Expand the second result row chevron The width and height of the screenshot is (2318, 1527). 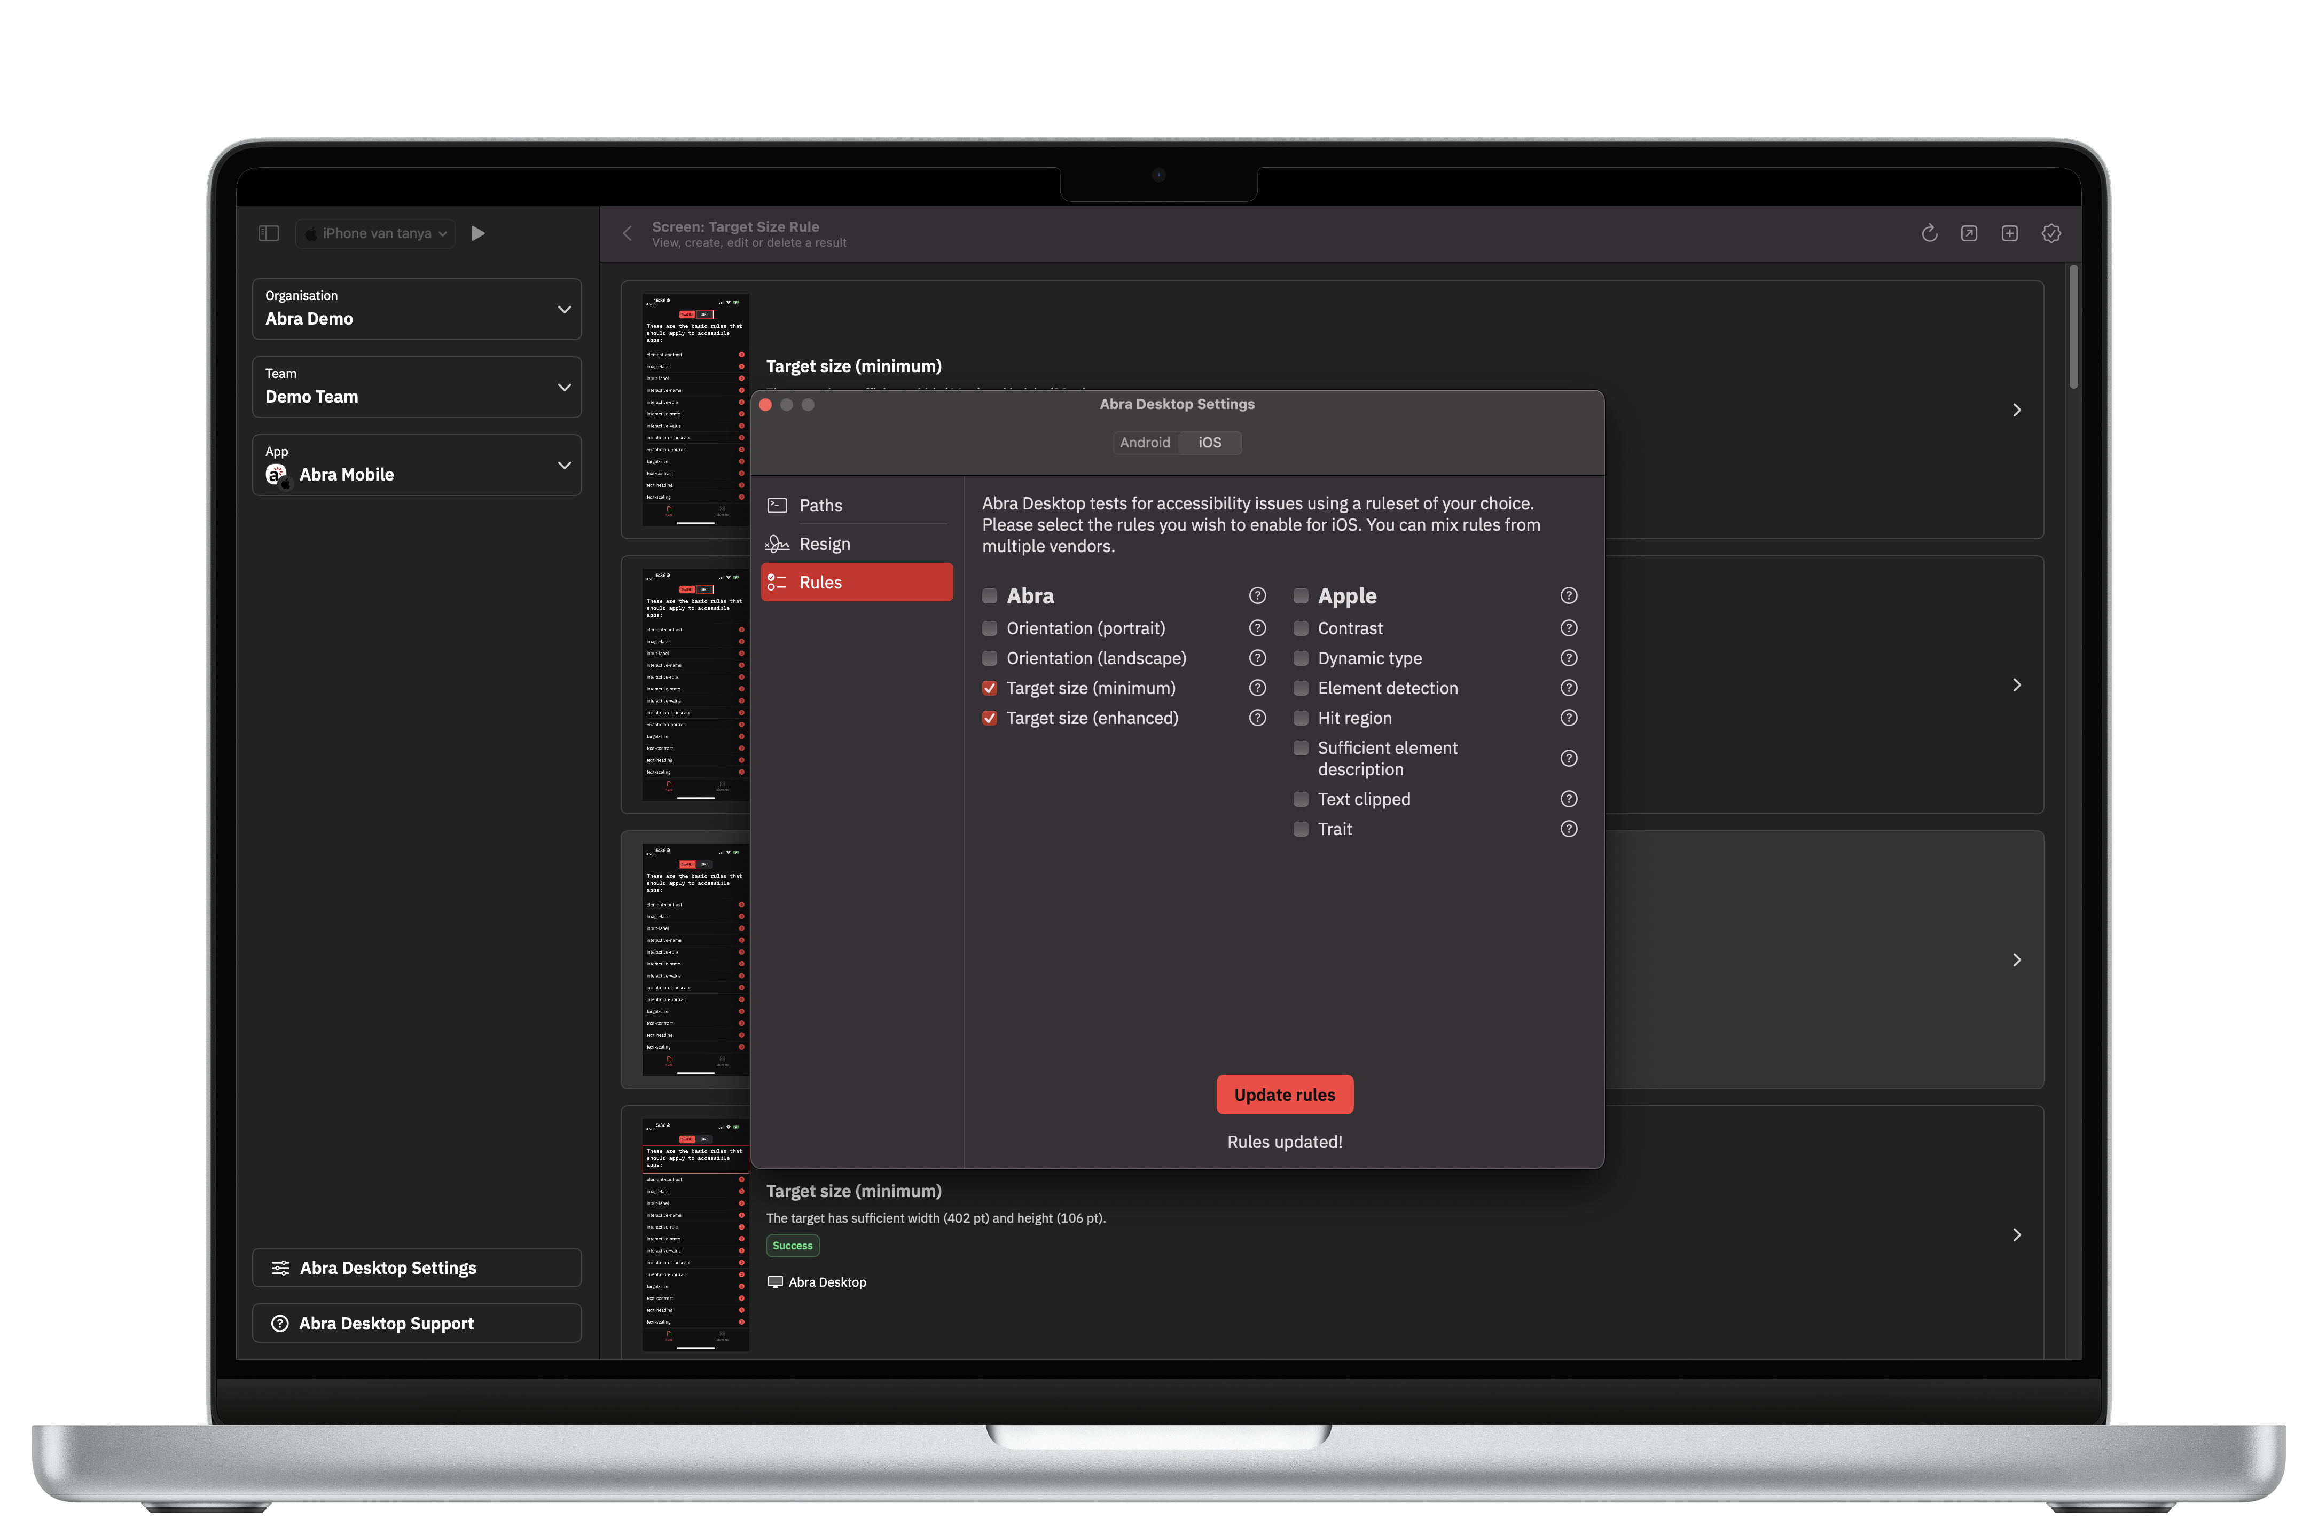pos(2017,684)
